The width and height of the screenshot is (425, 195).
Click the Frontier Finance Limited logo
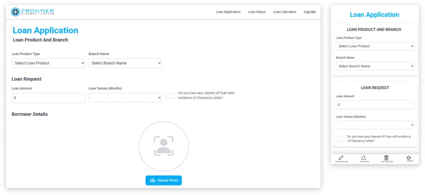[32, 12]
